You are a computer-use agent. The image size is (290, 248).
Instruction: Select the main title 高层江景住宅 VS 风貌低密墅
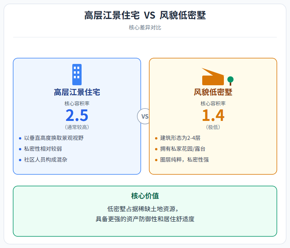(x=145, y=15)
